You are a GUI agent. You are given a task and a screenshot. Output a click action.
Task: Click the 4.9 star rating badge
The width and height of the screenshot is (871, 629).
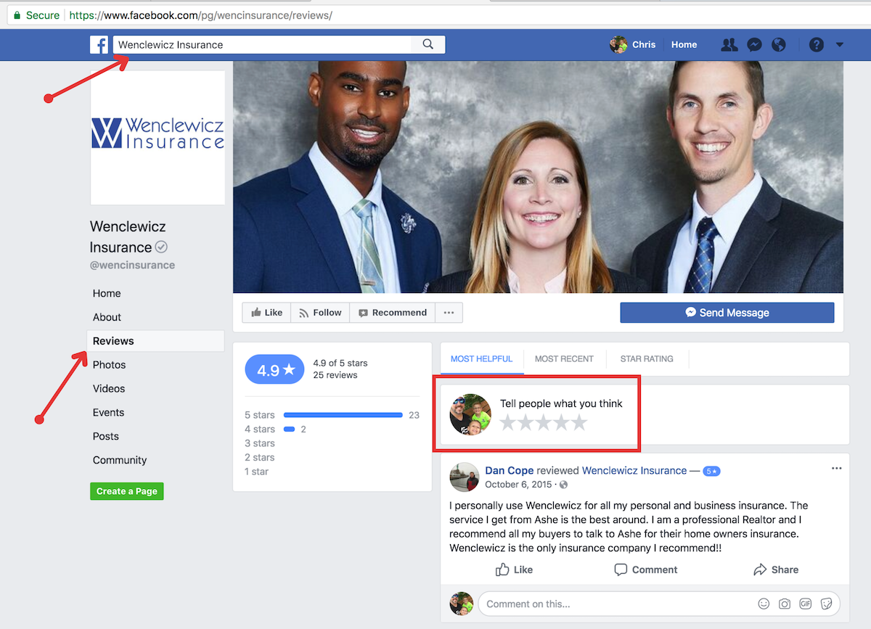pyautogui.click(x=275, y=370)
